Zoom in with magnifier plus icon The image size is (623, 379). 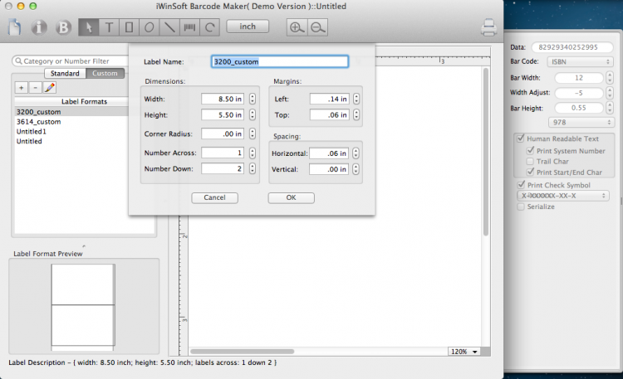click(297, 27)
